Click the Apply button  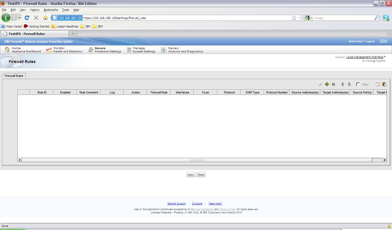pyautogui.click(x=191, y=175)
